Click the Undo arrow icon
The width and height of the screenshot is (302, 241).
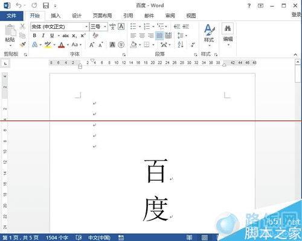click(x=19, y=5)
